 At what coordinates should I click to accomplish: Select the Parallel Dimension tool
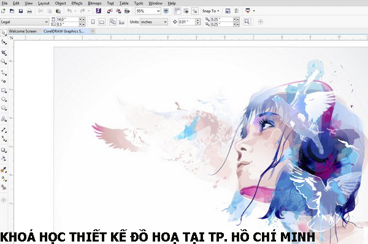pos(4,130)
